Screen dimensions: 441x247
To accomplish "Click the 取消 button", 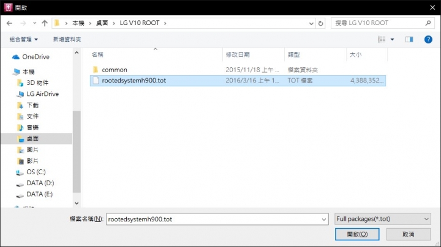I will coord(408,234).
